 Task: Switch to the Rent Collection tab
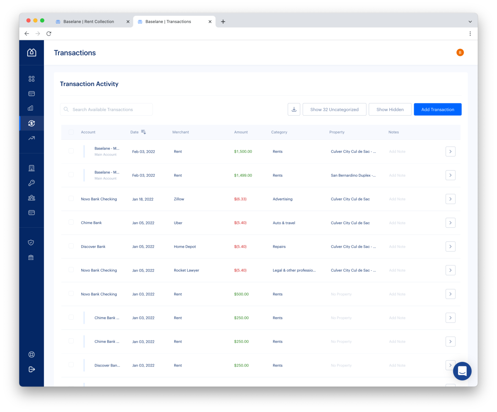88,21
